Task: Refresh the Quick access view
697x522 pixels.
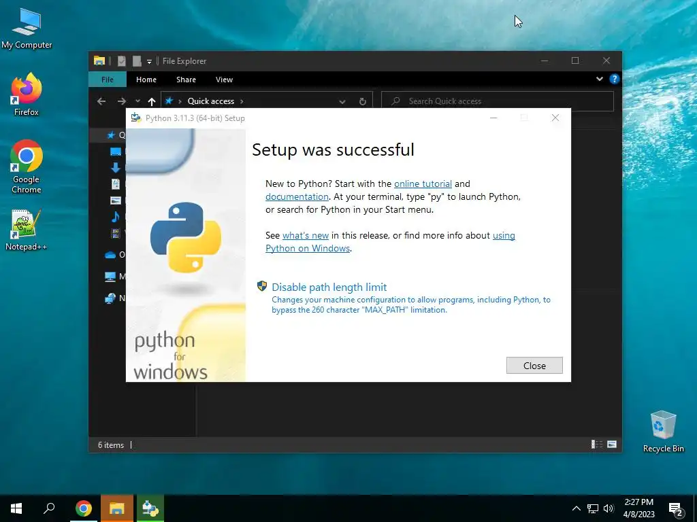Action: [x=363, y=102]
